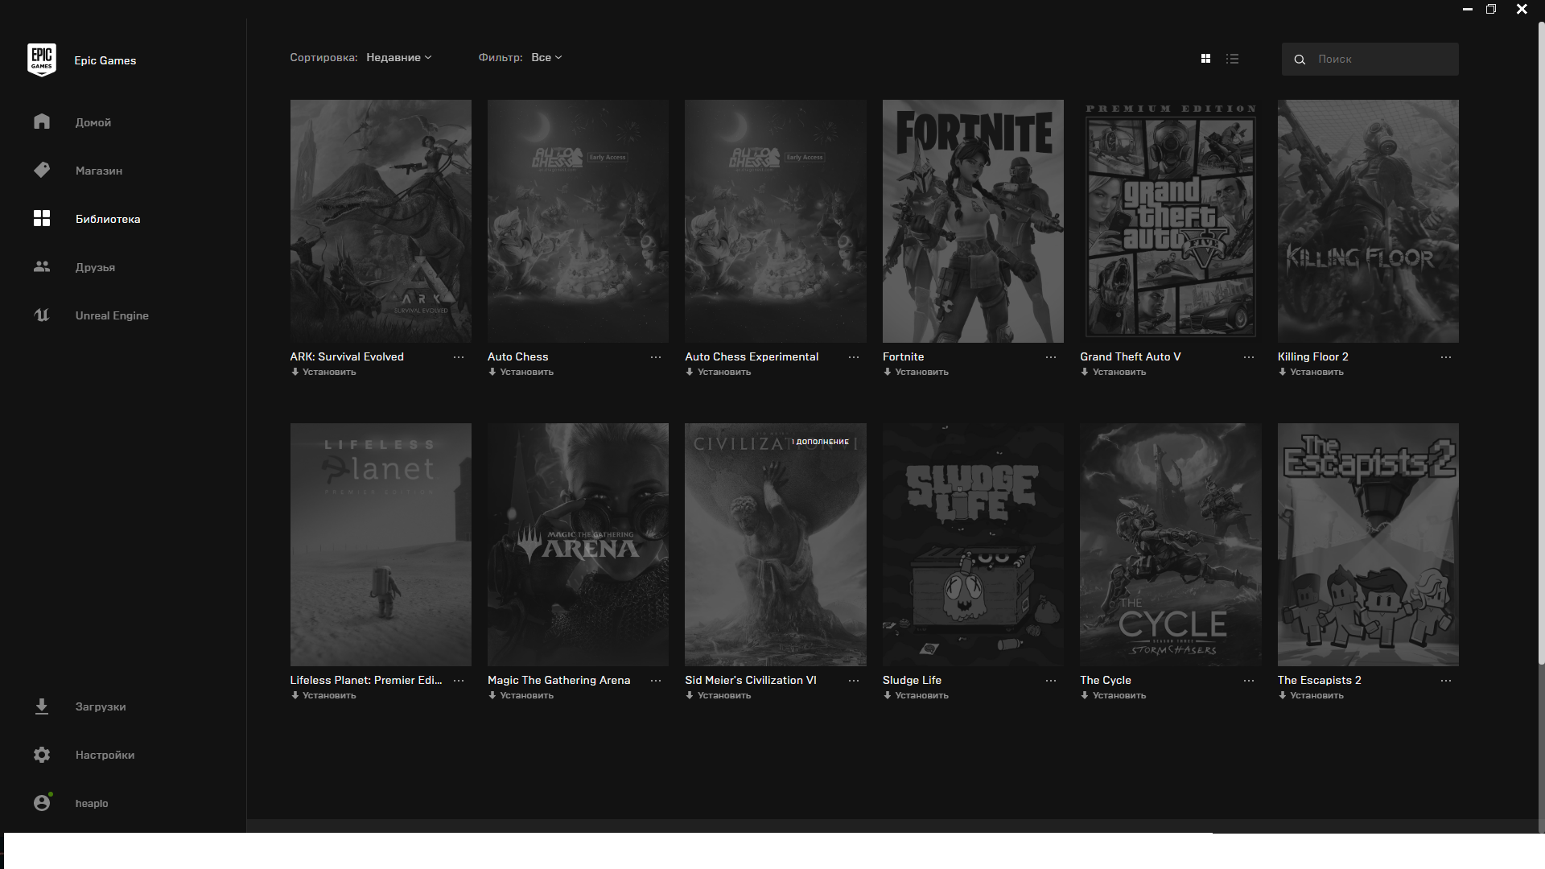Open options menu for The Escapists 2
The image size is (1545, 869).
click(1446, 680)
